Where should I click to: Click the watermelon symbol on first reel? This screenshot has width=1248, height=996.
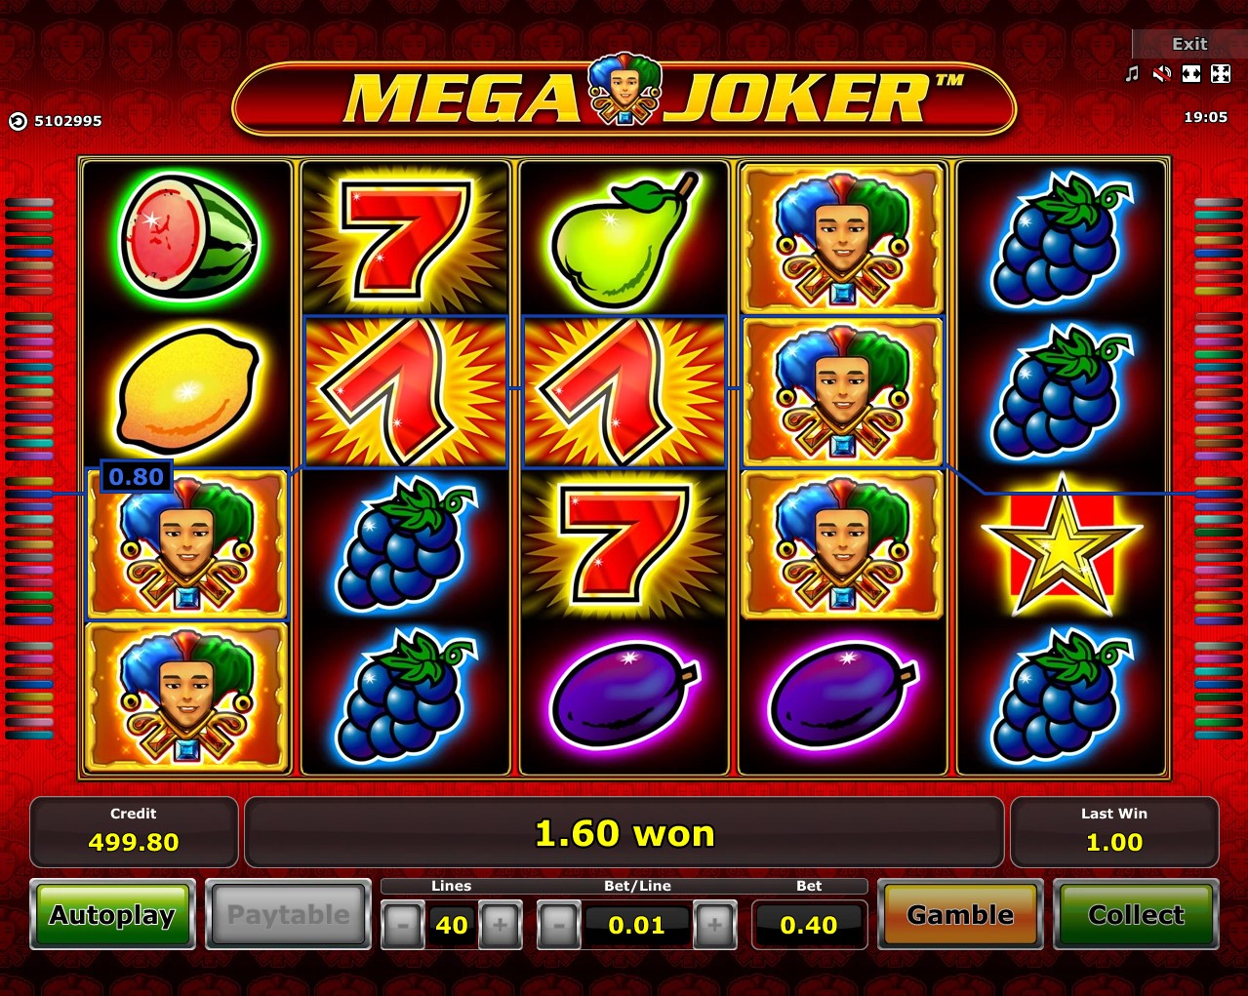click(187, 236)
